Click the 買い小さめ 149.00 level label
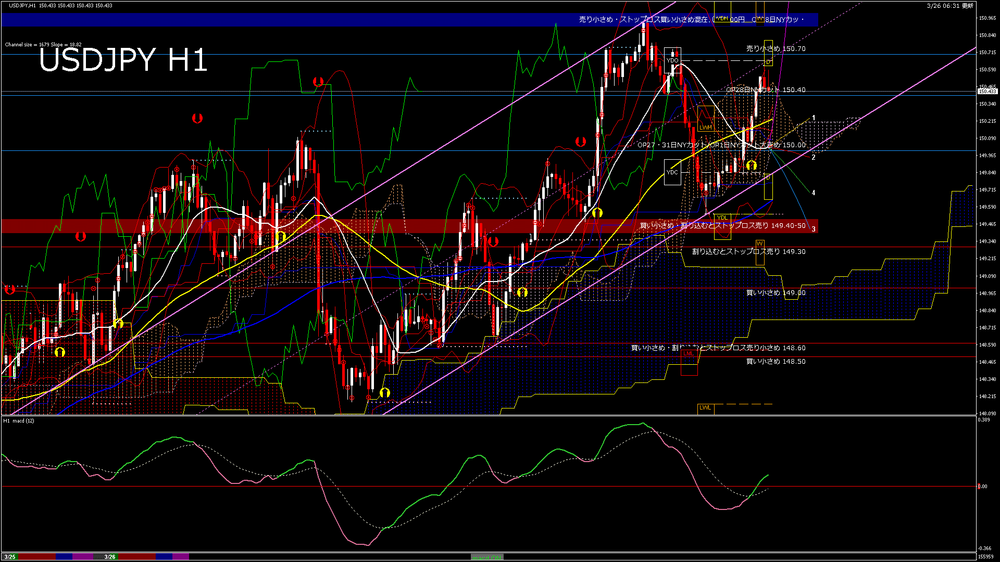Screen dimensions: 1000x562 pos(776,293)
